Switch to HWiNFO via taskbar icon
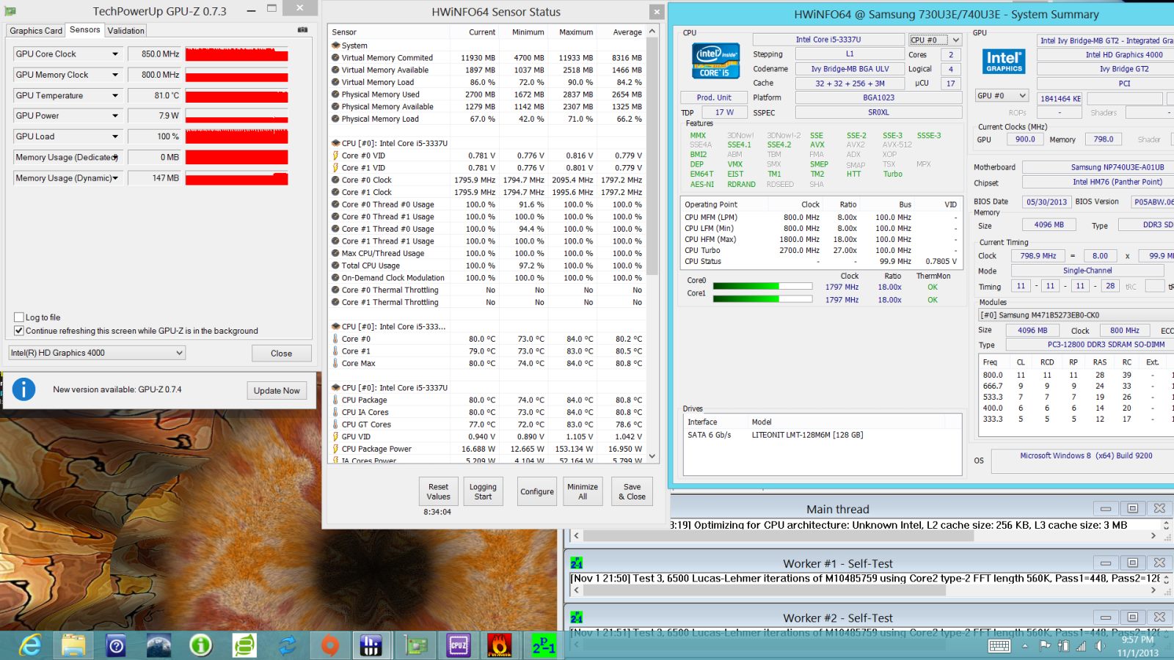The height and width of the screenshot is (660, 1174). point(371,645)
